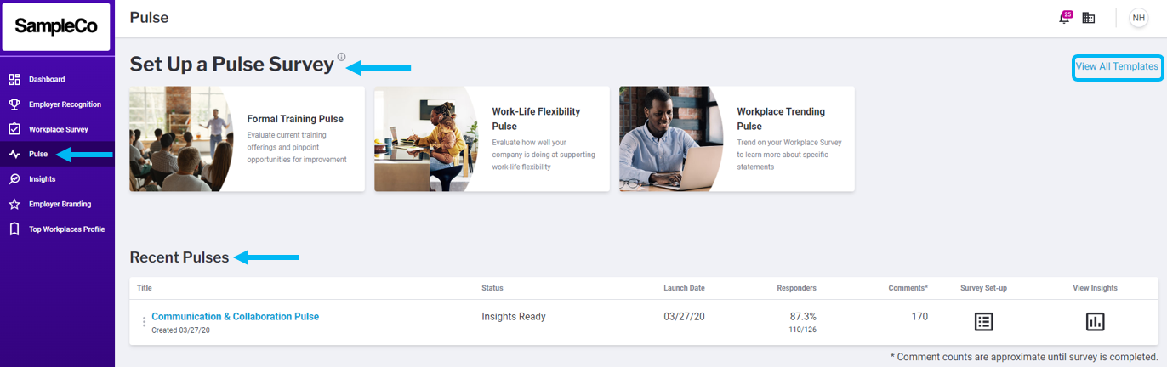
Task: Click the Employer Recognition trophy icon
Action: (14, 104)
